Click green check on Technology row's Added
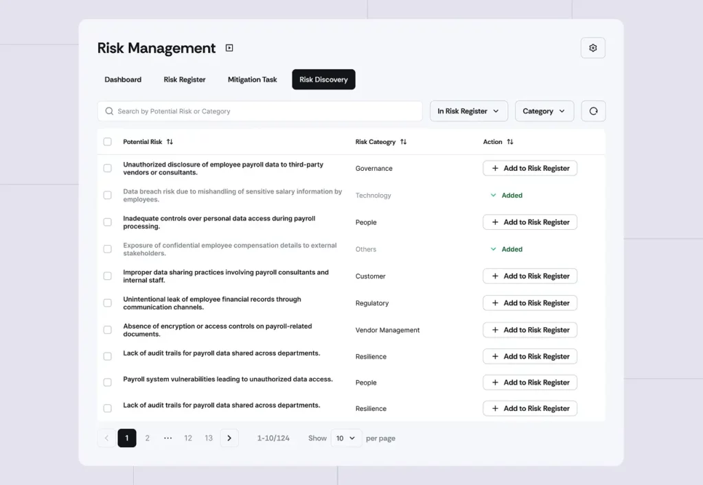Viewport: 703px width, 485px height. pyautogui.click(x=493, y=196)
